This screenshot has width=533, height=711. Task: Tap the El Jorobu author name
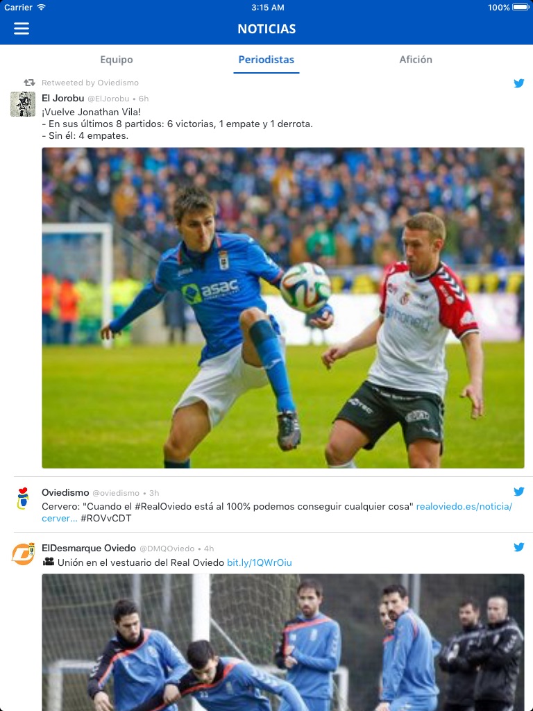point(63,98)
